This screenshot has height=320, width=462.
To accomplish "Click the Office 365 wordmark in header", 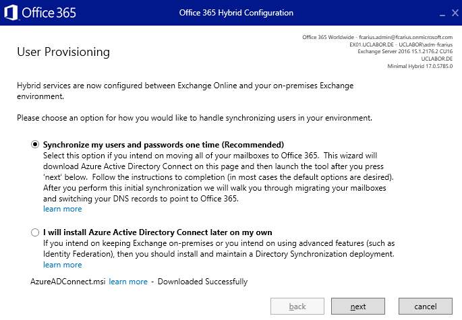I will tap(49, 13).
